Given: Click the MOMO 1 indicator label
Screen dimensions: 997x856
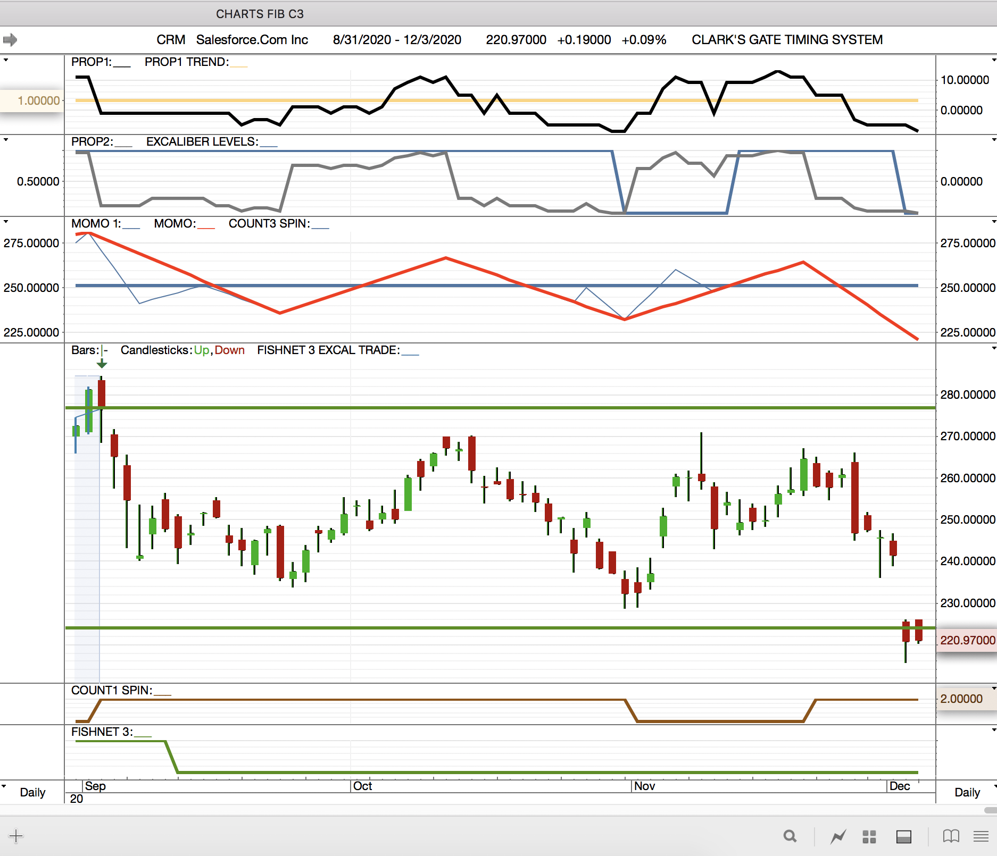Looking at the screenshot, I should click(96, 224).
